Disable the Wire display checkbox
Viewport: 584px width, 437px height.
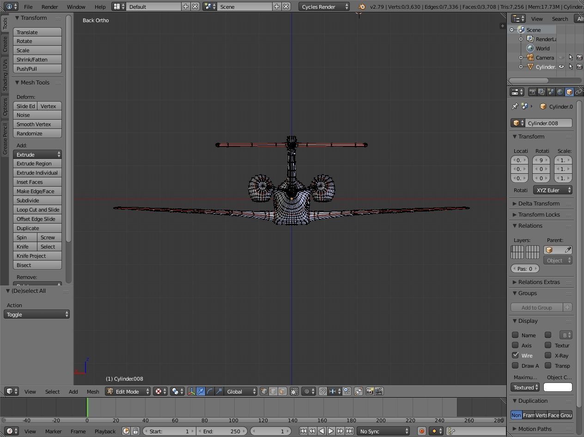pyautogui.click(x=515, y=355)
